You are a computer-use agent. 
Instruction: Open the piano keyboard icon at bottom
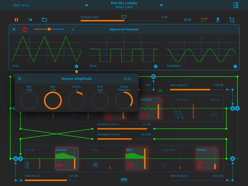click(x=124, y=180)
